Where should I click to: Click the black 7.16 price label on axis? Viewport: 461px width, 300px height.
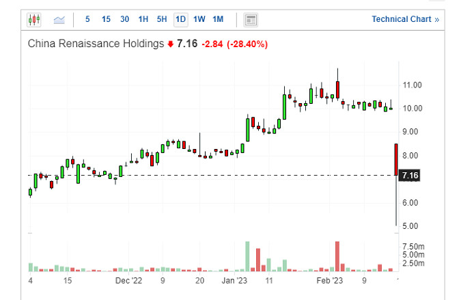(x=410, y=176)
